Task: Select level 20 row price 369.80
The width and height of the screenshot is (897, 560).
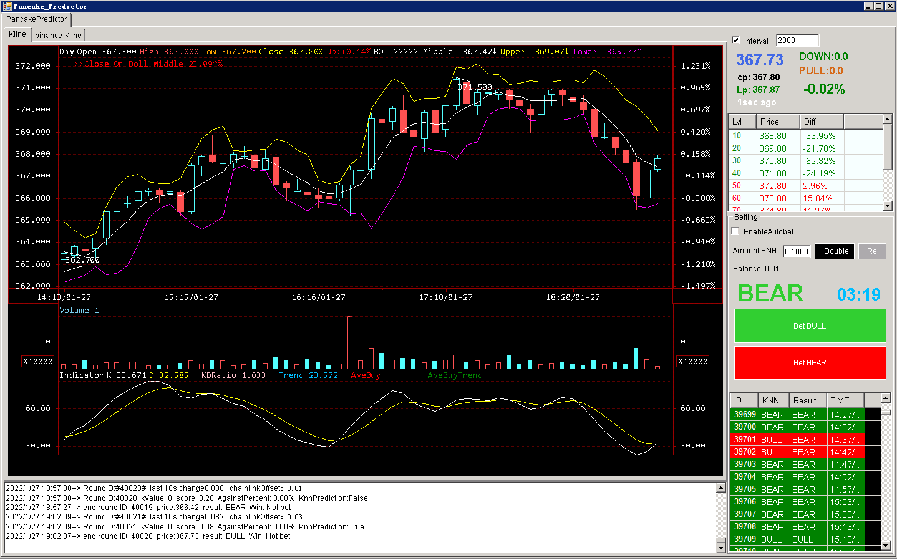Action: click(806, 148)
